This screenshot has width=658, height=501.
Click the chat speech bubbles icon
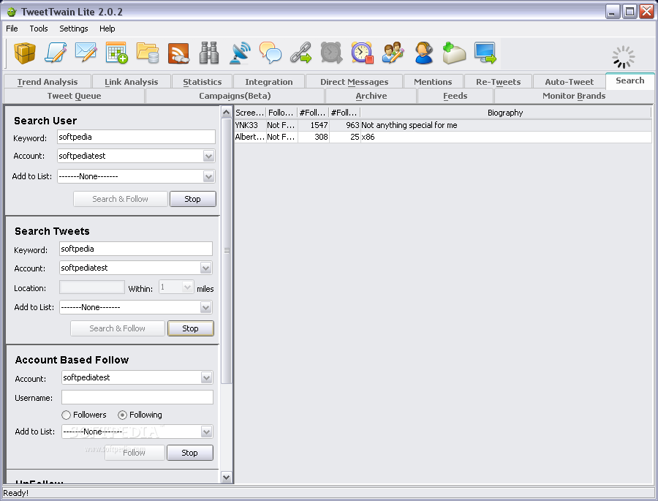271,53
